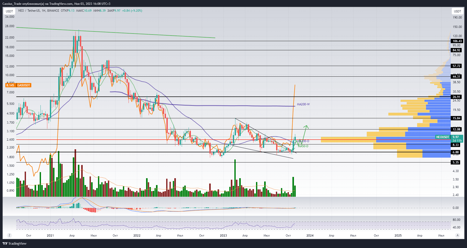Click the MA200-W moving average label
The width and height of the screenshot is (467, 248).
pos(303,104)
